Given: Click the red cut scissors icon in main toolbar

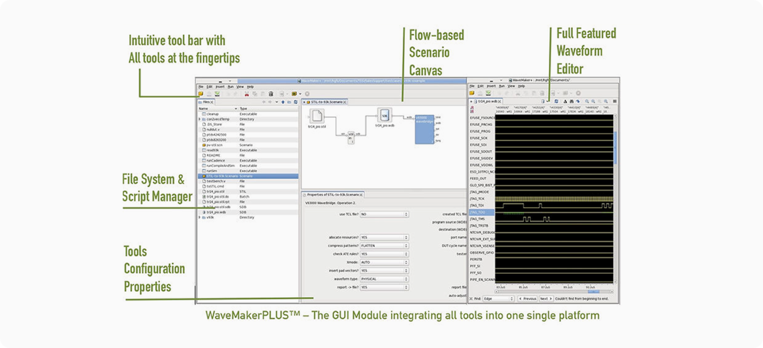Looking at the screenshot, I should click(x=247, y=94).
